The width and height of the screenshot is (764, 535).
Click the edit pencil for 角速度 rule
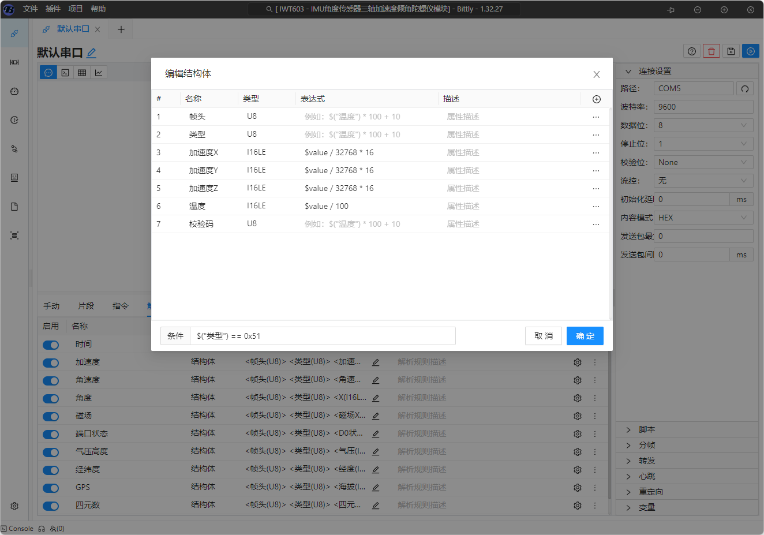pos(376,380)
